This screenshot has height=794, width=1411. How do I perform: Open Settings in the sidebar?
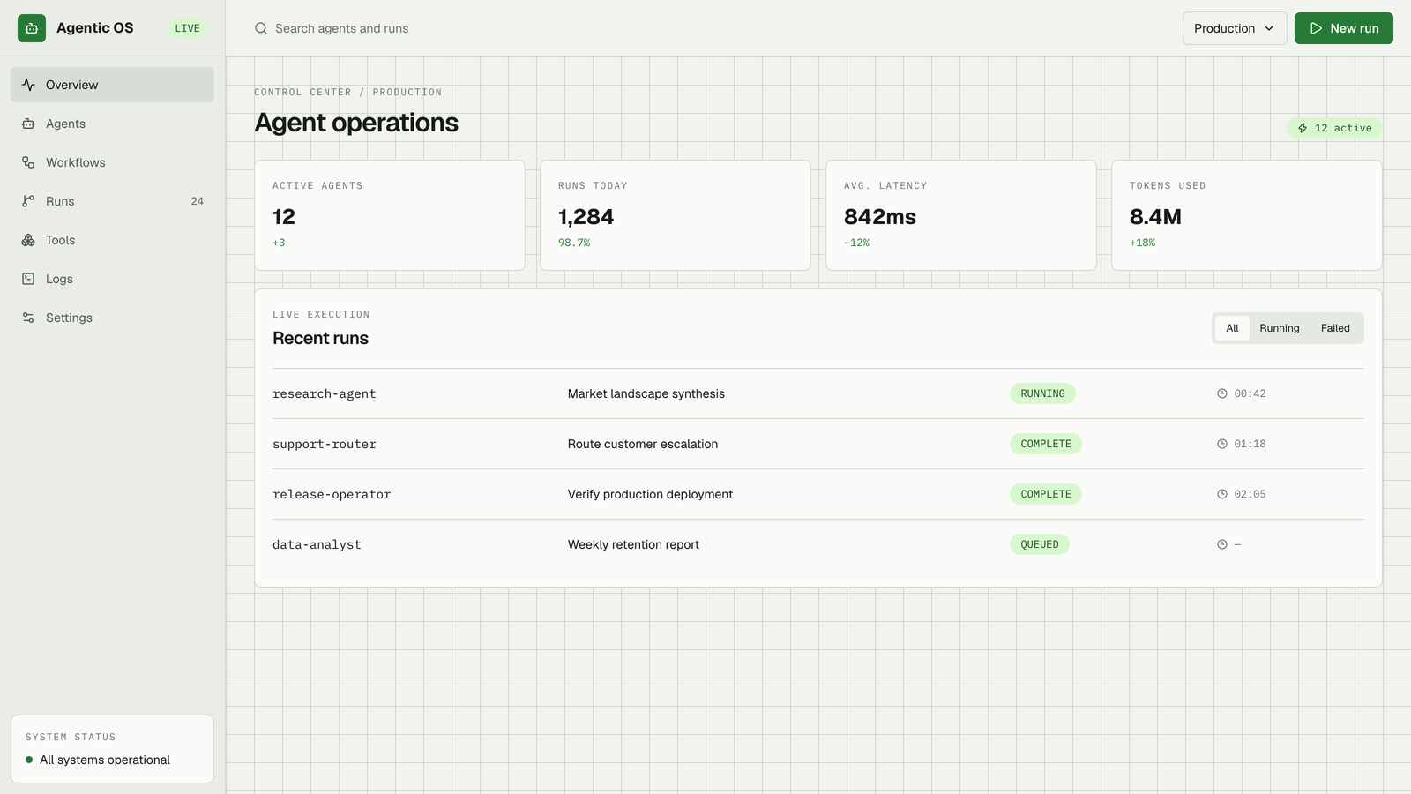click(112, 318)
